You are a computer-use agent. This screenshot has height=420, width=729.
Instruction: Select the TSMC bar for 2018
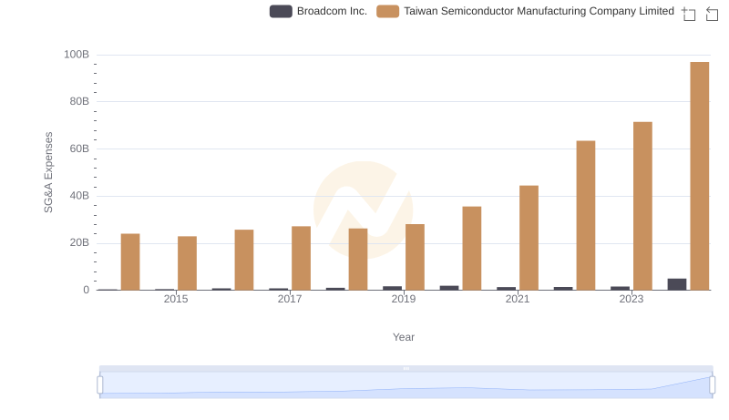pos(358,260)
